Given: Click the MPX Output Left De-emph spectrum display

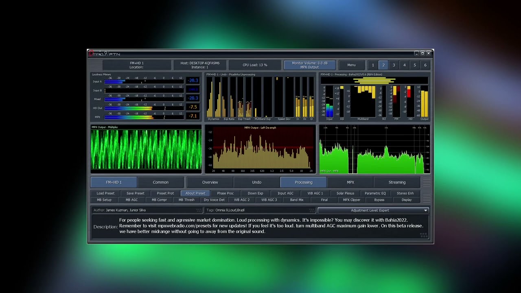Looking at the screenshot, I should (260, 149).
